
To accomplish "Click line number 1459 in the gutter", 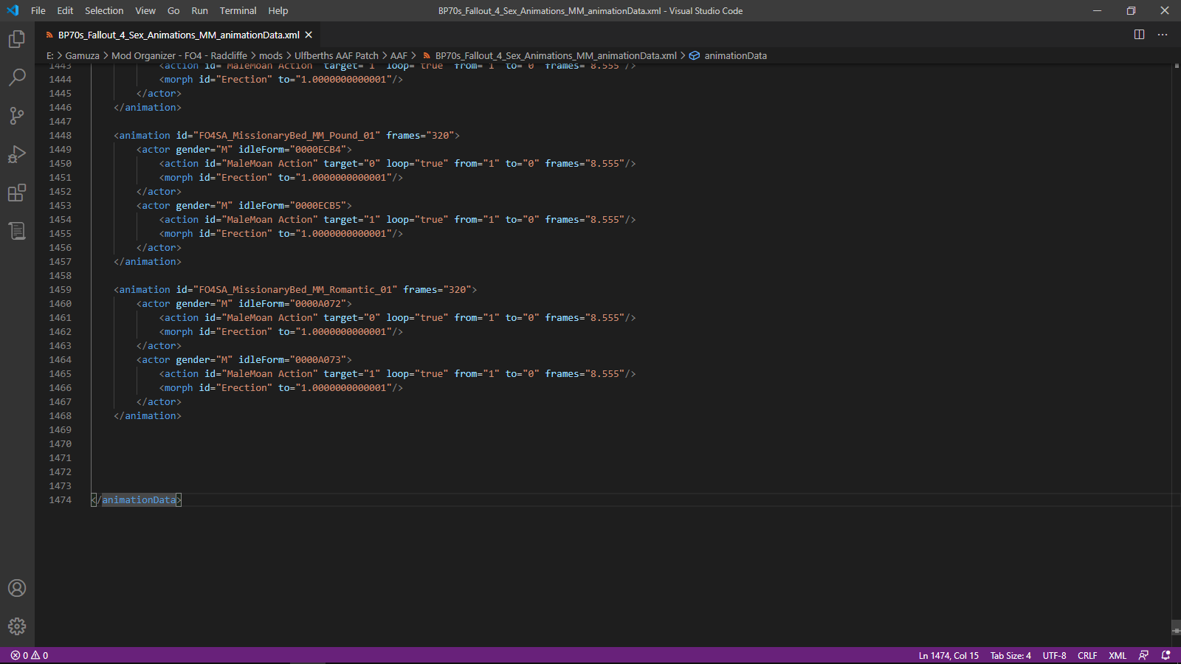I will click(x=61, y=289).
